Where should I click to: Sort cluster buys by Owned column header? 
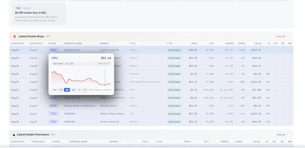pyautogui.click(x=230, y=43)
